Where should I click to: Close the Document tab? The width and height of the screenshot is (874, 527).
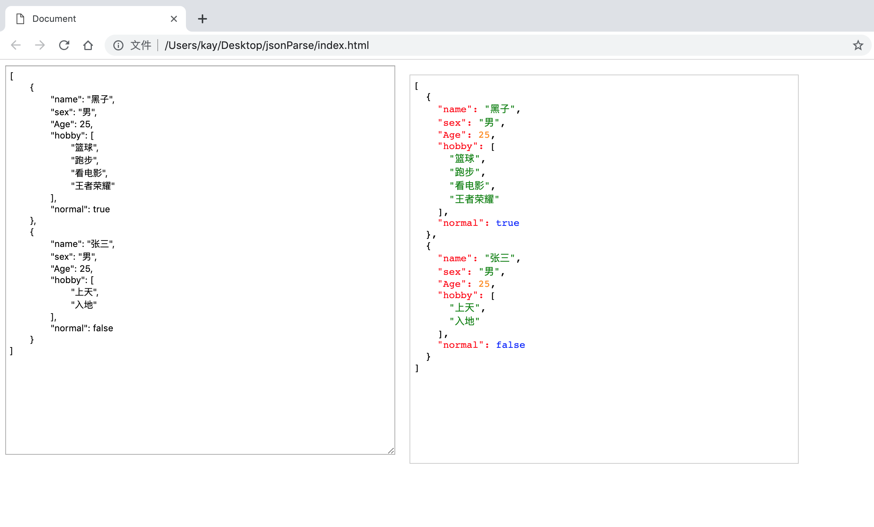[x=174, y=19]
